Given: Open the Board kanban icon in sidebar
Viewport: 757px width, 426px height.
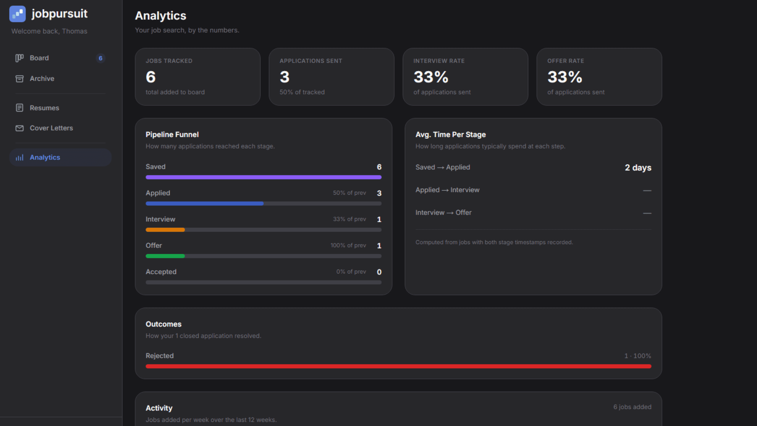Looking at the screenshot, I should tap(19, 58).
